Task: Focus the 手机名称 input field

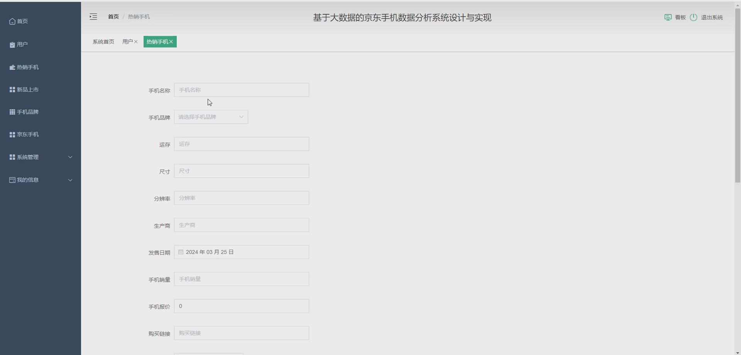Action: (242, 90)
